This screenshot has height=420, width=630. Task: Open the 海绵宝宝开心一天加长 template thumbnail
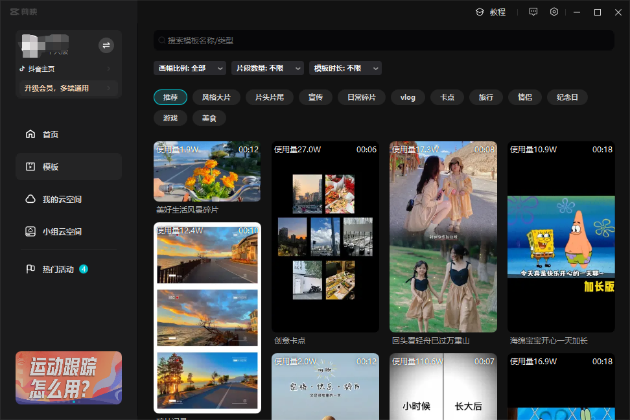(561, 237)
